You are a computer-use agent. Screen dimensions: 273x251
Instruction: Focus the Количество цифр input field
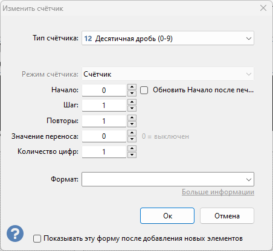(x=104, y=151)
